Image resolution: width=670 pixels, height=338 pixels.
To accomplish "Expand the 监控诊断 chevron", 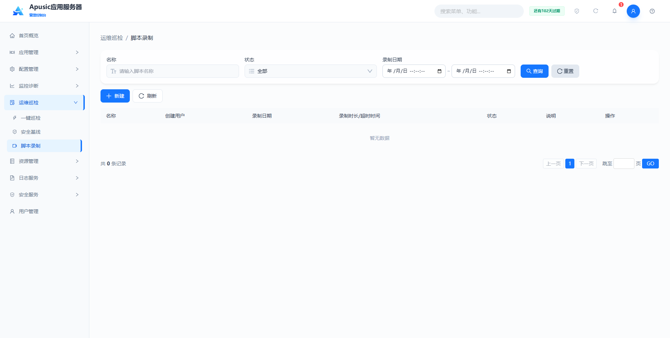I will pos(77,86).
